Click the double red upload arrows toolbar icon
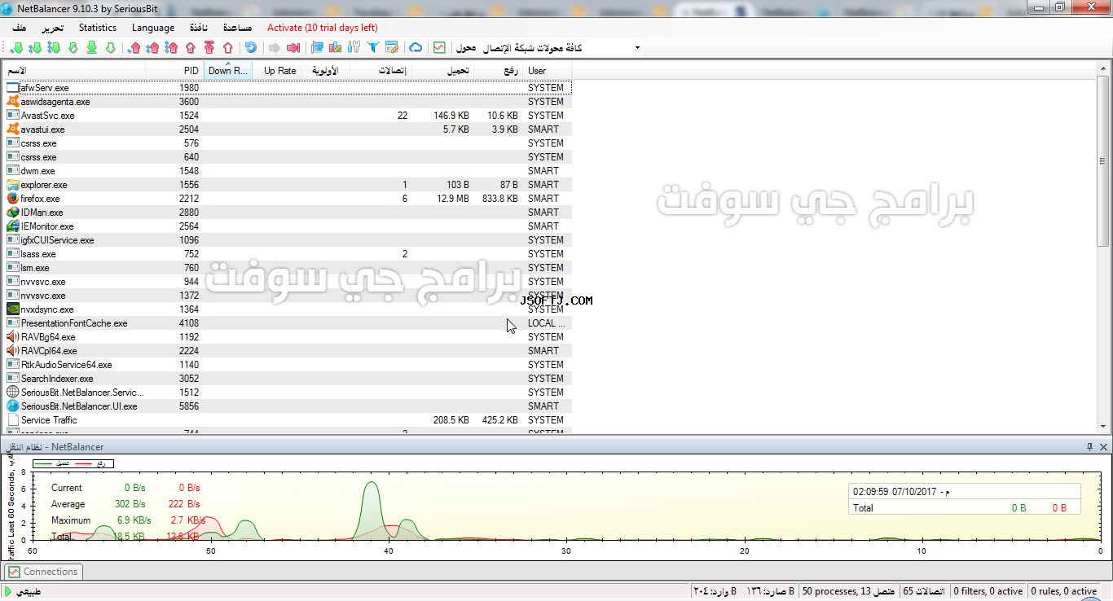The height and width of the screenshot is (601, 1113). click(x=152, y=48)
